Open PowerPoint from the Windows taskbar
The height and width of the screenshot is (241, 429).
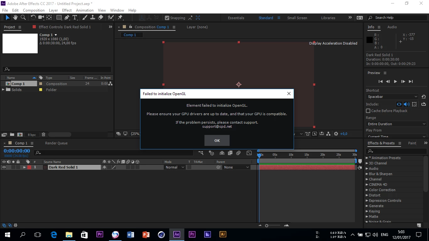pos(146,234)
